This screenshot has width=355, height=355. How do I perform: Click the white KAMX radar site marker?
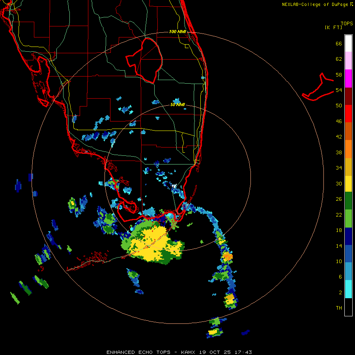pyautogui.click(x=174, y=186)
